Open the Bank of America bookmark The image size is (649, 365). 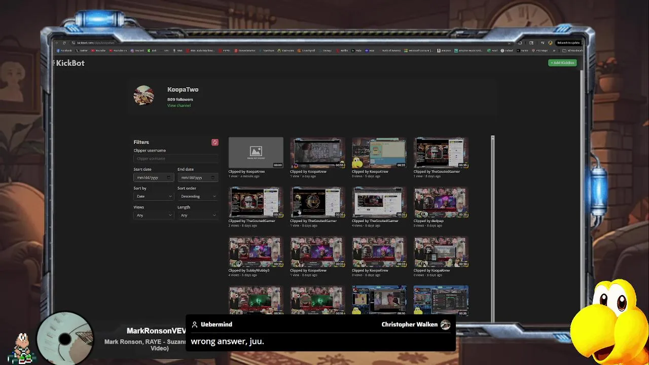coord(389,51)
